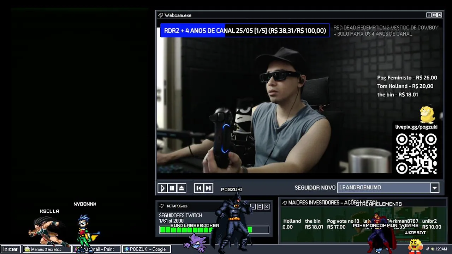Click the Maiores Investidores window title icon

click(285, 203)
